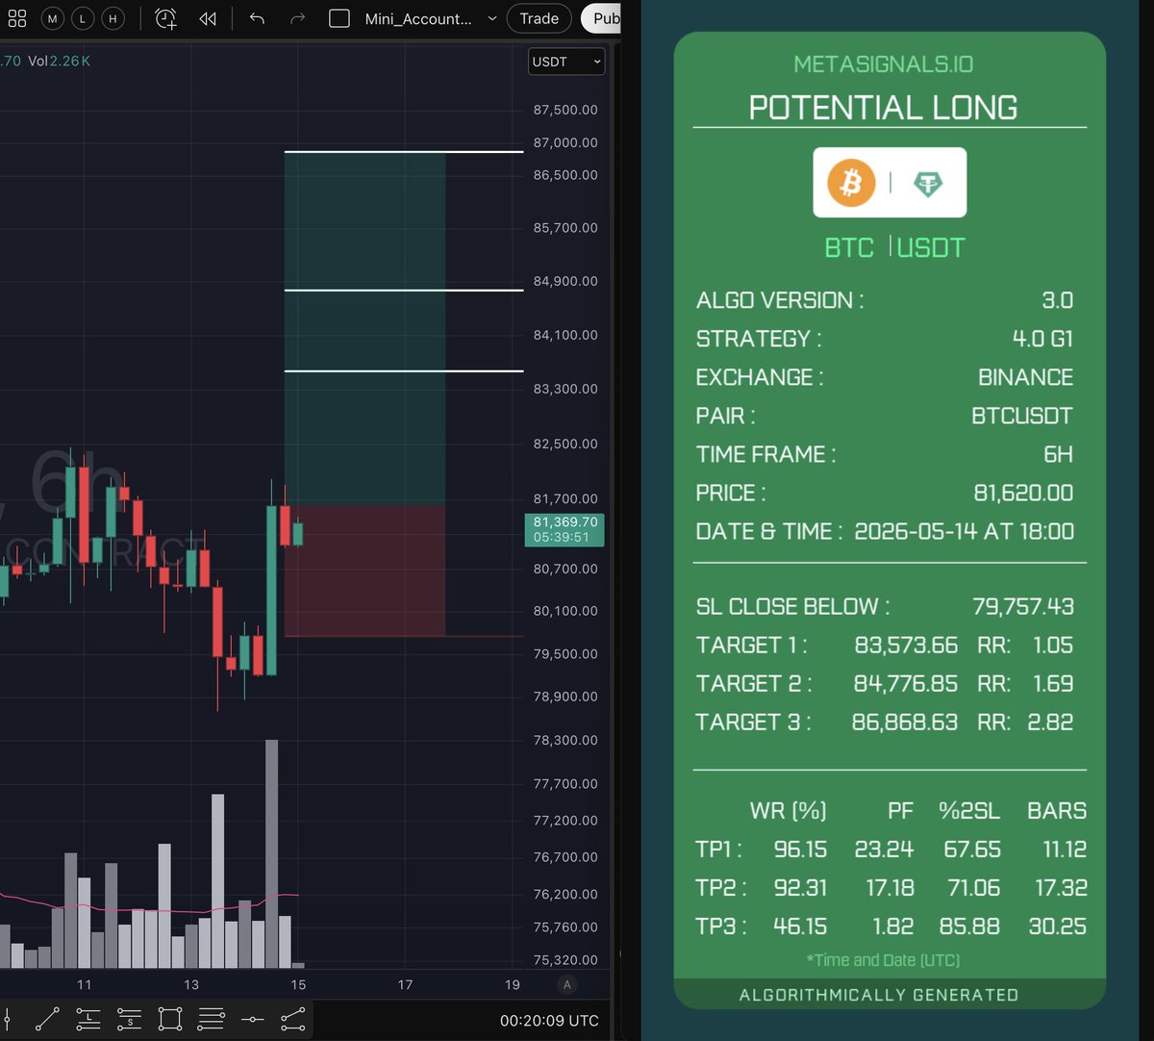Click the 87,500.00 price axis label

(x=565, y=110)
